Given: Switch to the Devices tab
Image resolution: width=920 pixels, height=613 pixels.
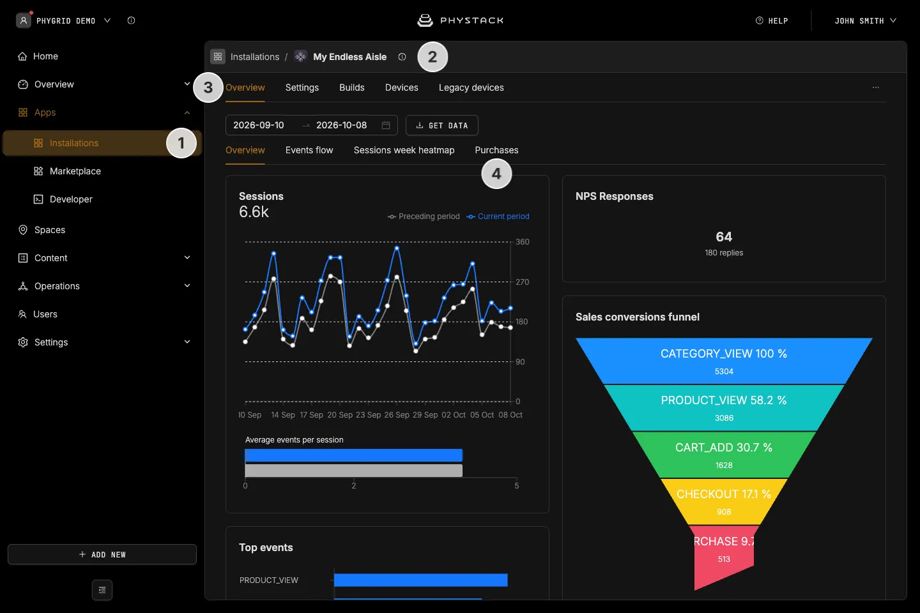Looking at the screenshot, I should (401, 87).
